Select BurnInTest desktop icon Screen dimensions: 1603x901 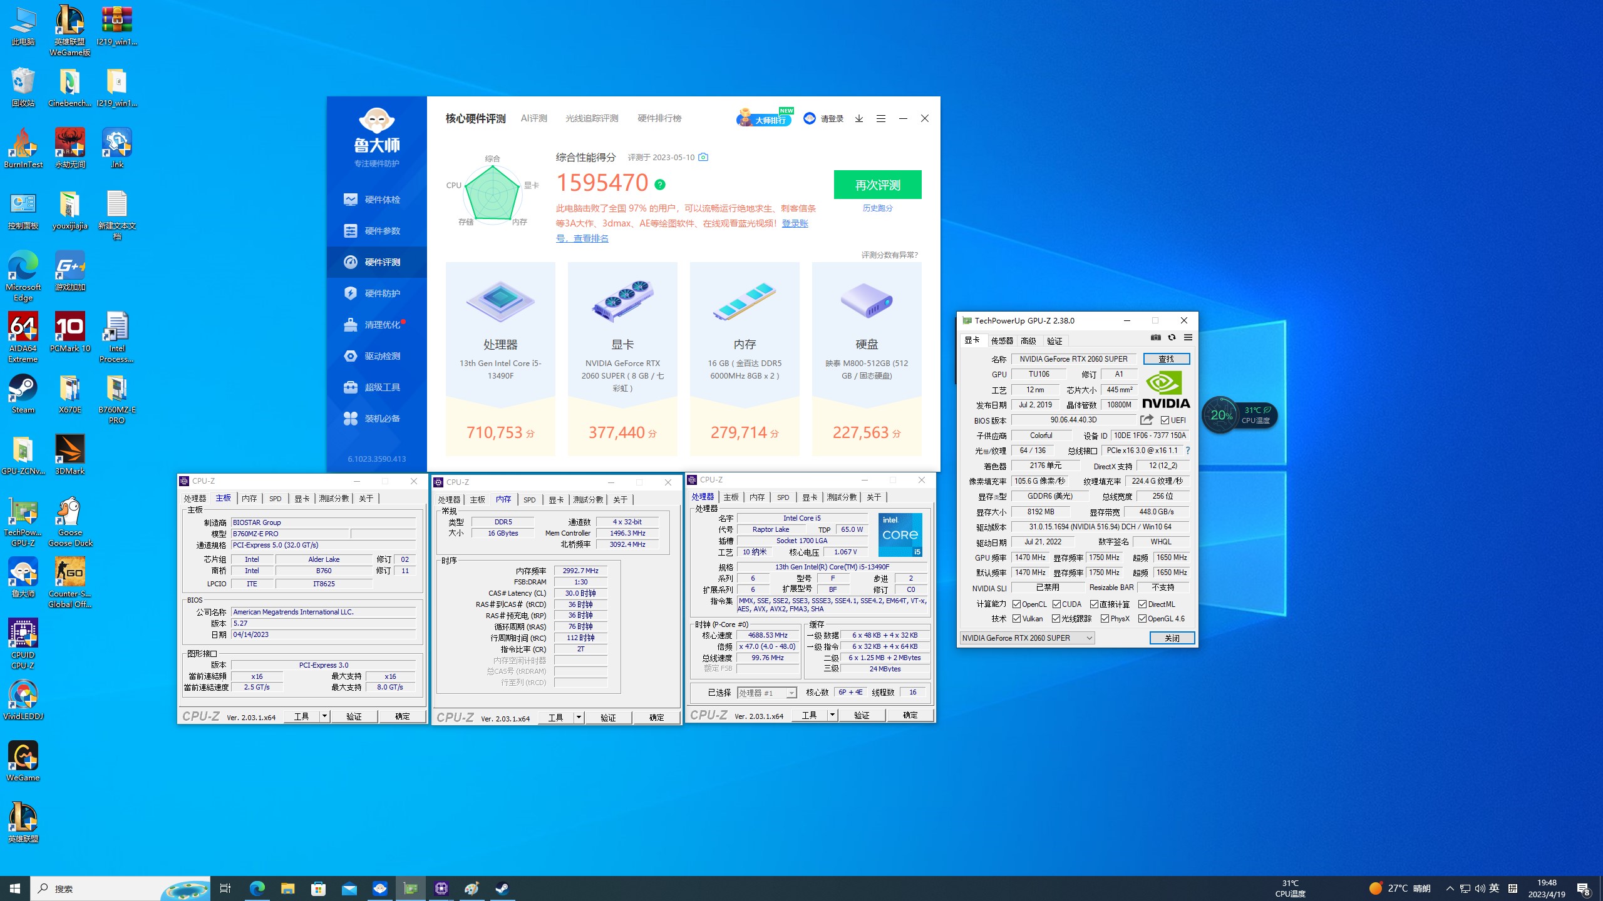click(23, 148)
